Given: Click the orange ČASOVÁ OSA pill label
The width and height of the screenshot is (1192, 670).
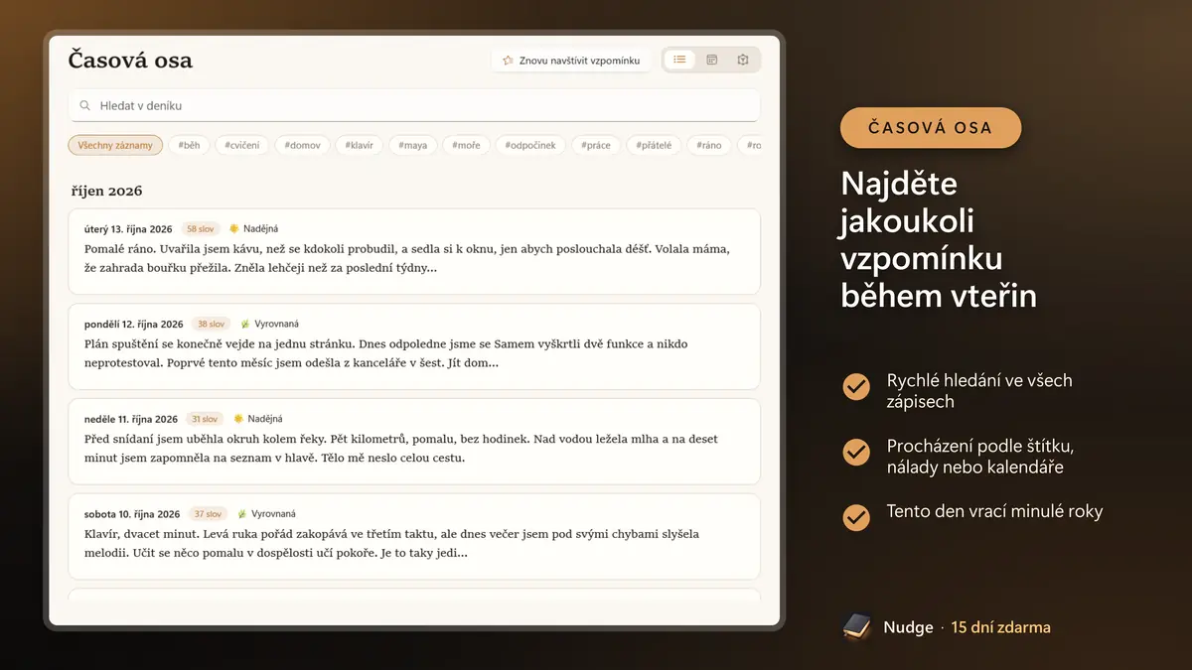Looking at the screenshot, I should tap(931, 128).
